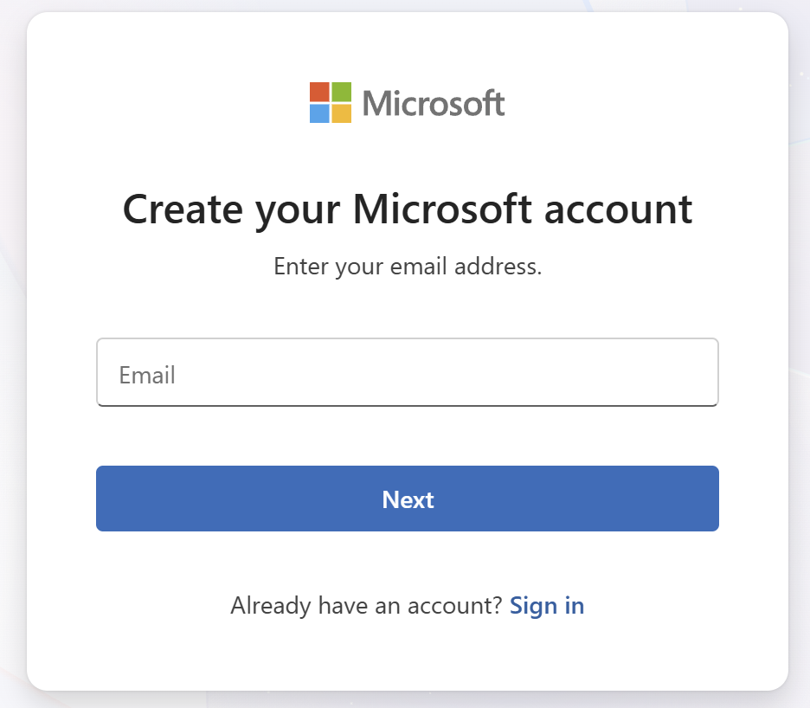Viewport: 810px width, 708px height.
Task: Click the Microsoft wordmark text
Action: 433,102
